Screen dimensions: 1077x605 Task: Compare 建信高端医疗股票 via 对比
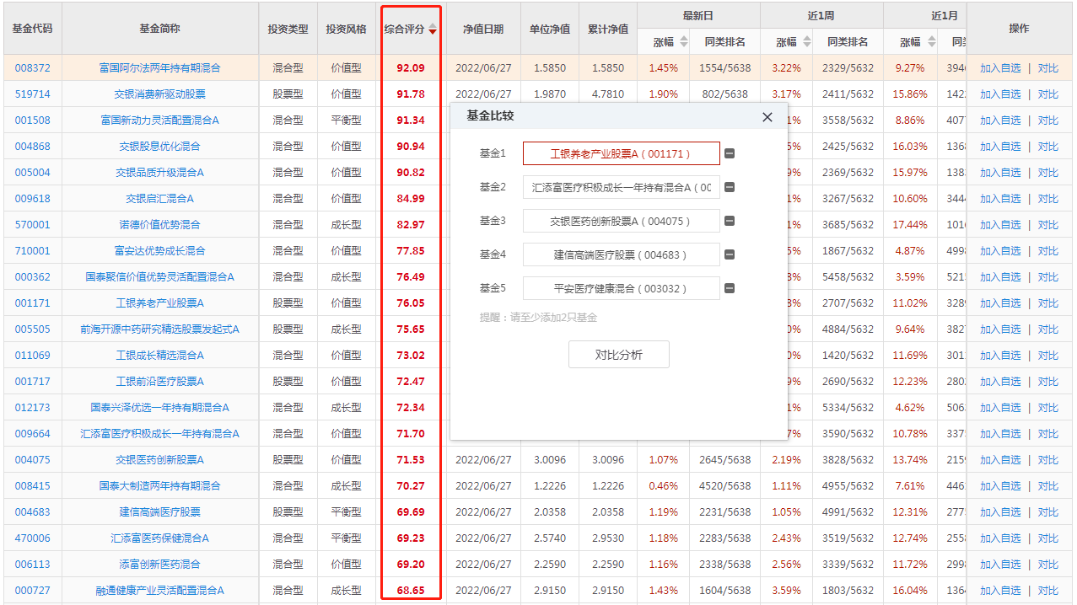click(x=1047, y=512)
